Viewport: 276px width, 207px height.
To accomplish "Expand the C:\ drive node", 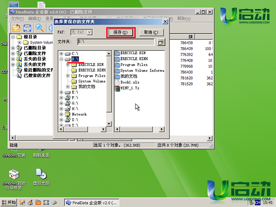I will tap(61, 53).
